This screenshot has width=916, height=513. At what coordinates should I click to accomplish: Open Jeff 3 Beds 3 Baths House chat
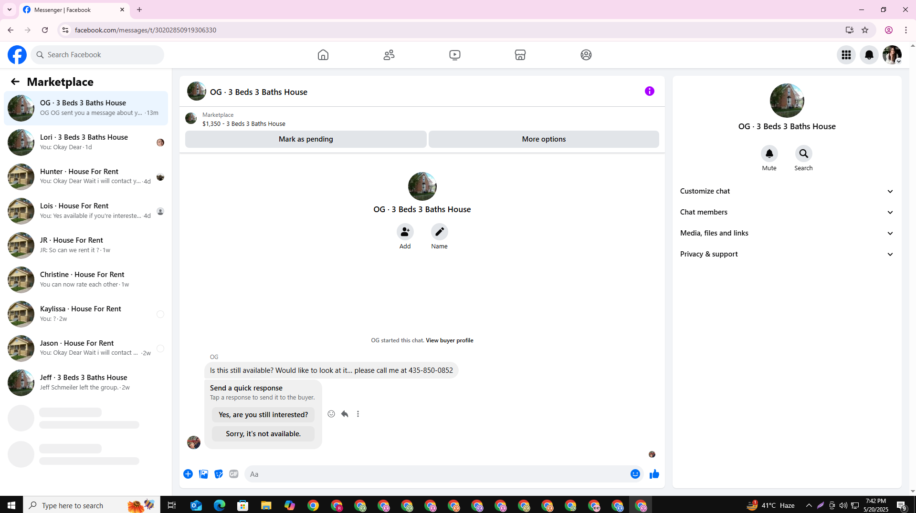click(86, 383)
